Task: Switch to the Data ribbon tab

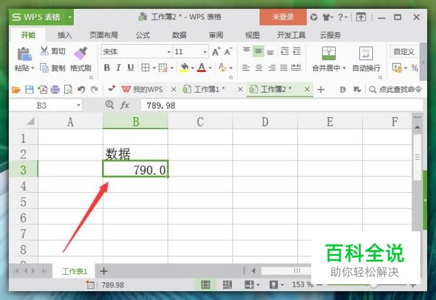Action: click(179, 35)
